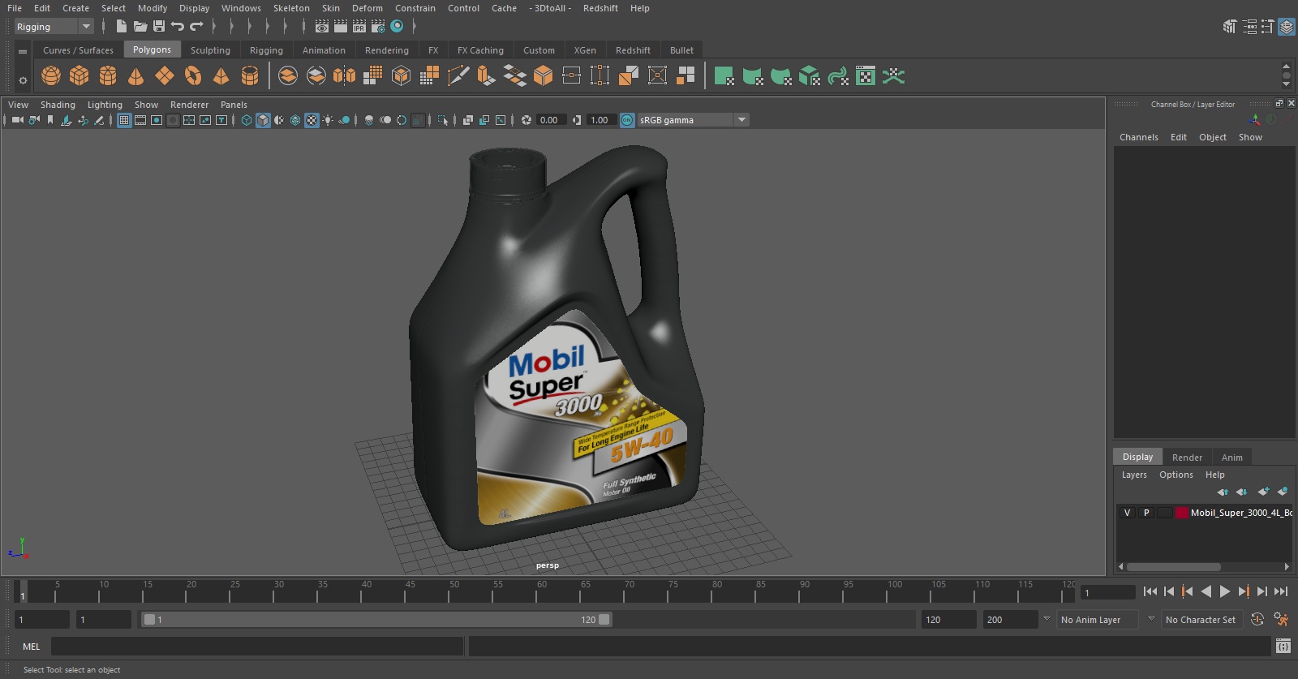Toggle smooth shade all viewport button
The image size is (1298, 679).
tap(263, 120)
